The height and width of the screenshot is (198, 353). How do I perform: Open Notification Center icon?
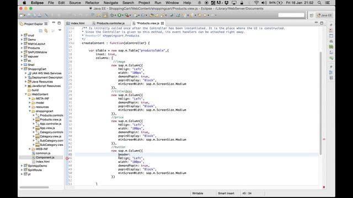(x=328, y=3)
